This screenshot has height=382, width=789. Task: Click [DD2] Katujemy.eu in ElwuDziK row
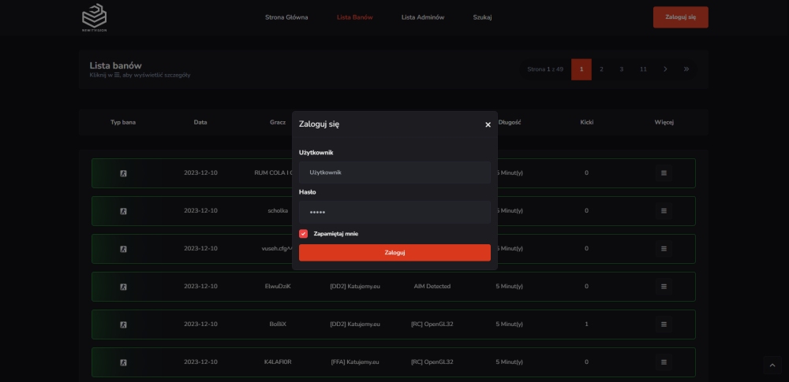[x=355, y=287]
